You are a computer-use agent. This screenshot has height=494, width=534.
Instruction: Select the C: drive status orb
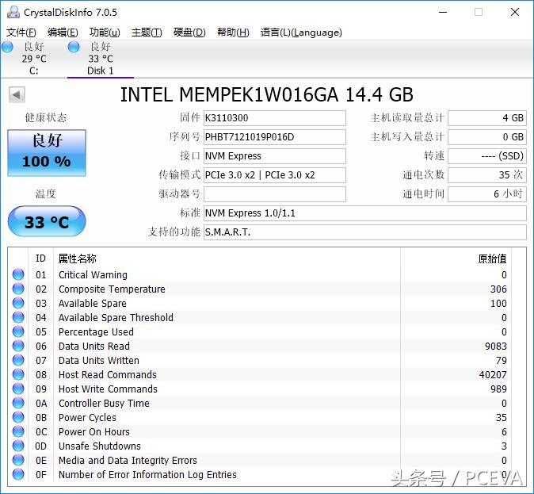8,47
